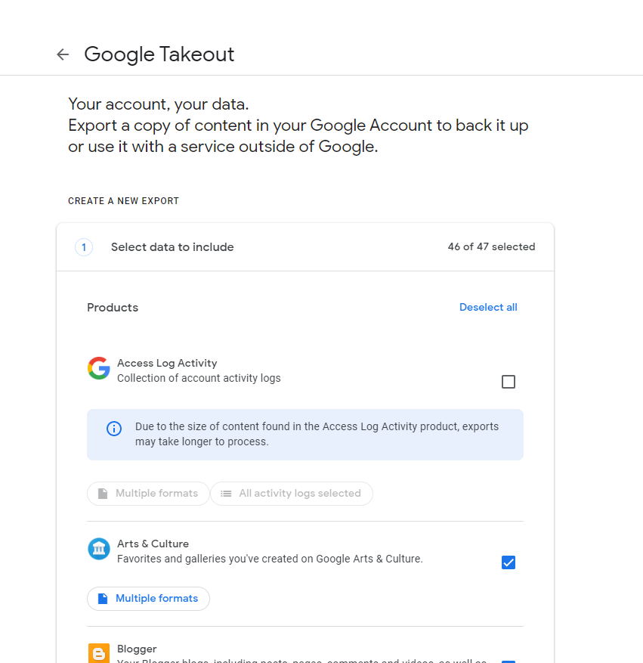Image resolution: width=643 pixels, height=663 pixels.
Task: Collapse the Select data to include section
Action: coord(172,247)
